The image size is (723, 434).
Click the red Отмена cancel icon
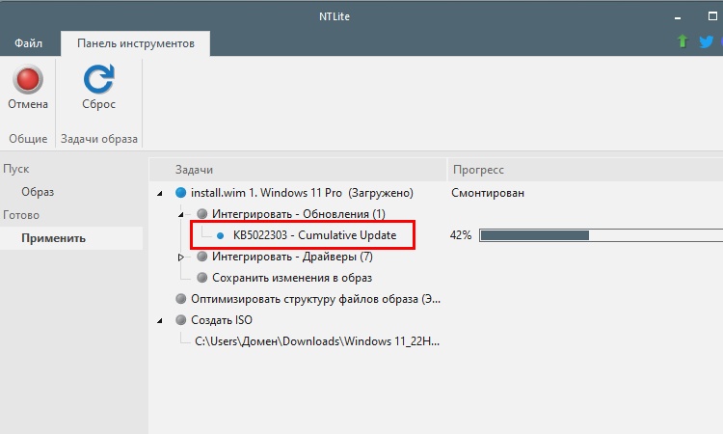click(x=28, y=79)
